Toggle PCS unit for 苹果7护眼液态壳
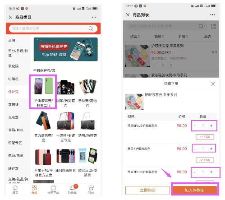The image size is (225, 200). tap(205, 160)
